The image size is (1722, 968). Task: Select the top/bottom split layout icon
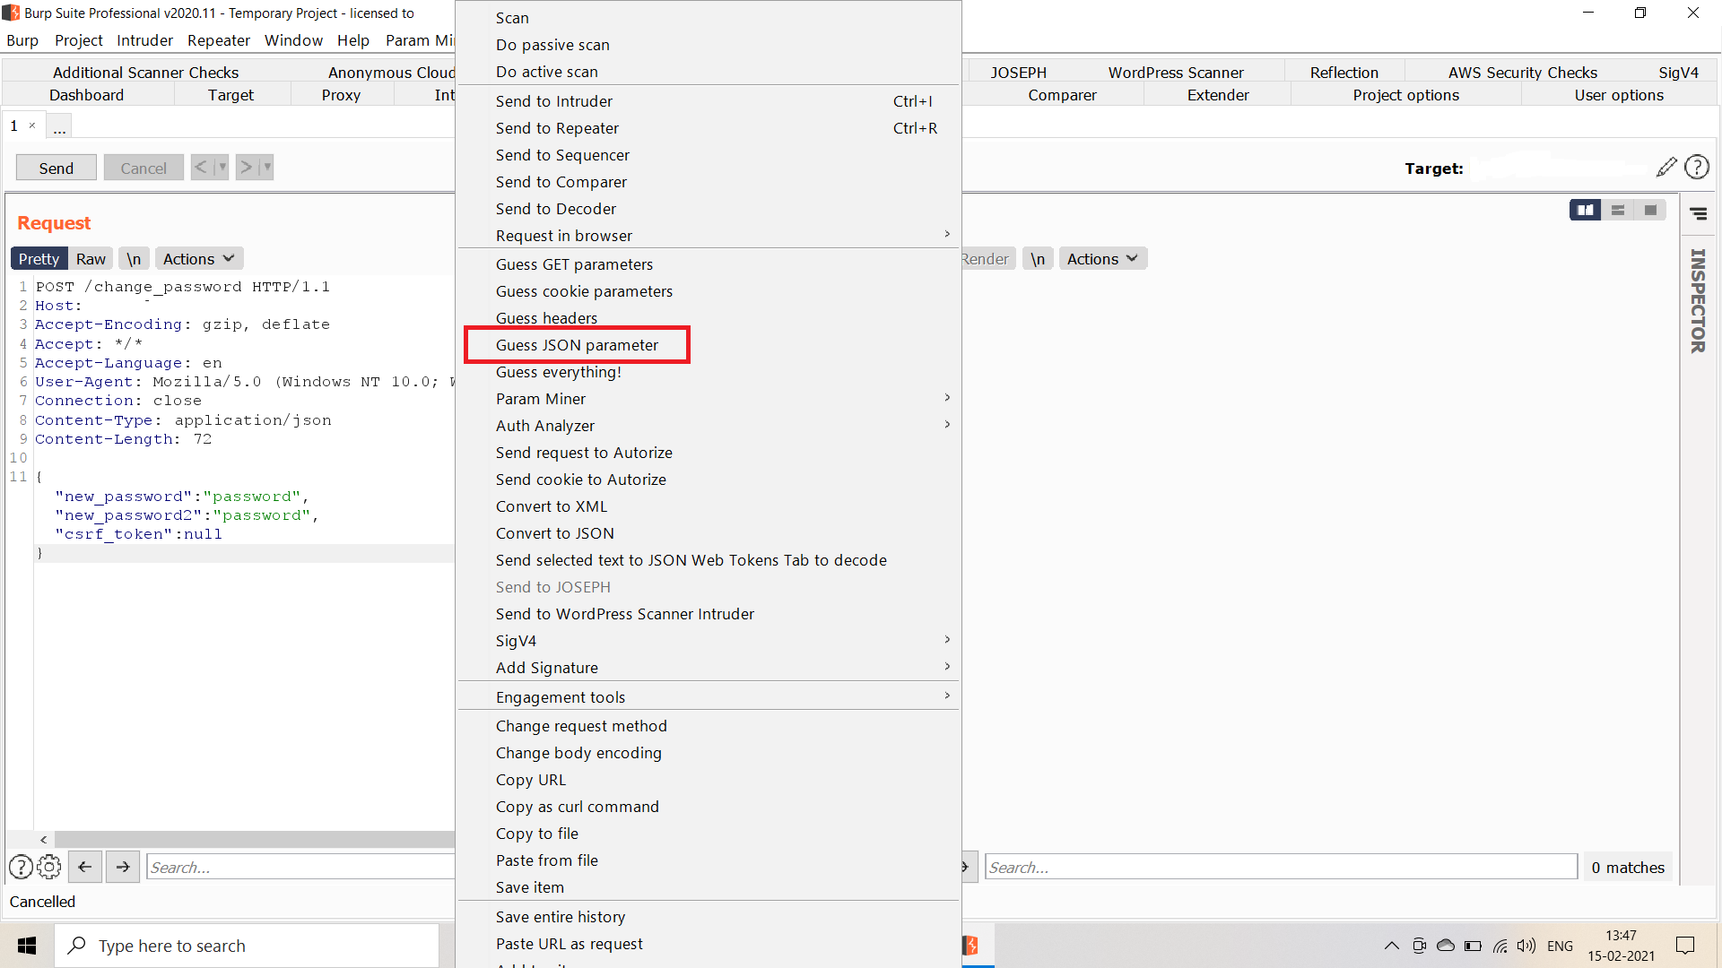(1618, 210)
